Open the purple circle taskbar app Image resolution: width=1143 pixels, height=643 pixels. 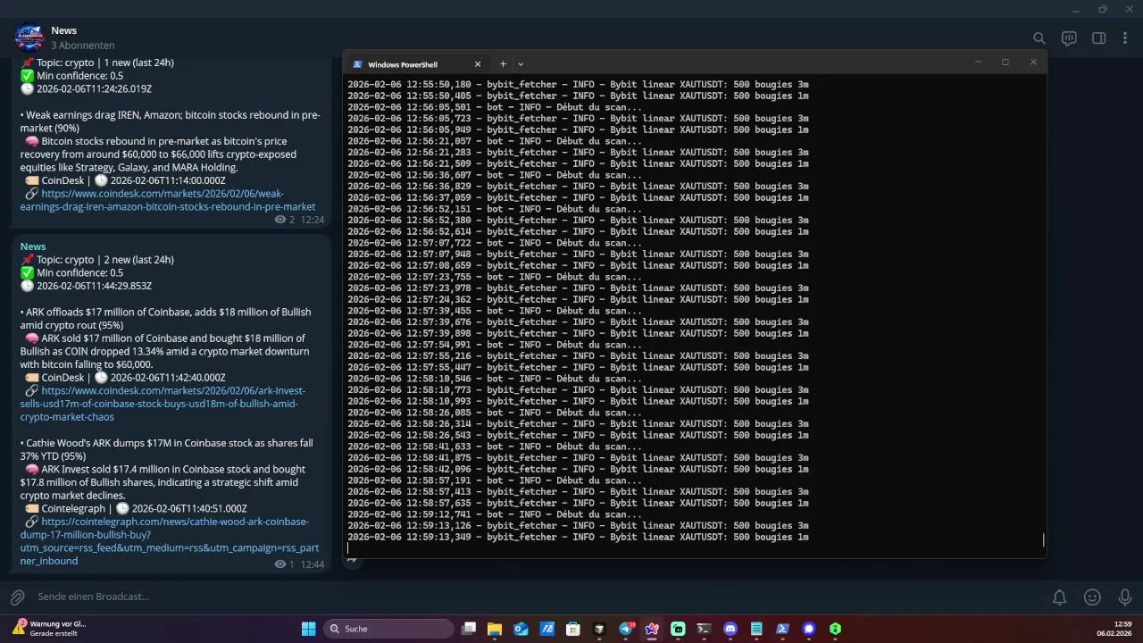(809, 629)
